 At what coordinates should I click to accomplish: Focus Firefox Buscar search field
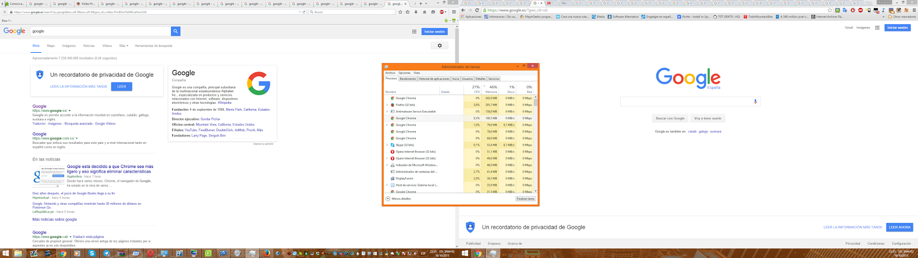tap(353, 11)
